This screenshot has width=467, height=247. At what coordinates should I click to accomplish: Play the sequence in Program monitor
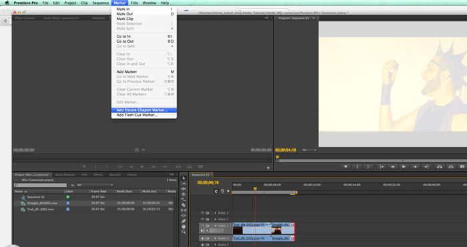click(404, 167)
